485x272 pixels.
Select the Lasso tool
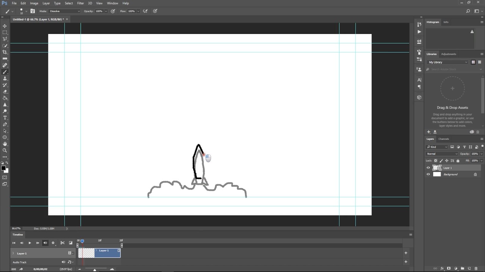[x=5, y=39]
